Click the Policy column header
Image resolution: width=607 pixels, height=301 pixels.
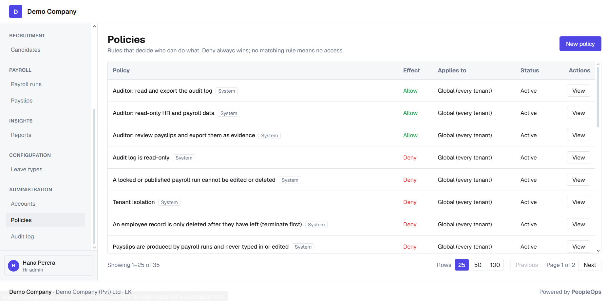click(x=121, y=70)
